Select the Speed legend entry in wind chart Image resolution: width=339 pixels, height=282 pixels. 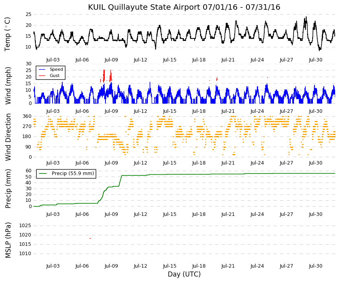(x=51, y=69)
